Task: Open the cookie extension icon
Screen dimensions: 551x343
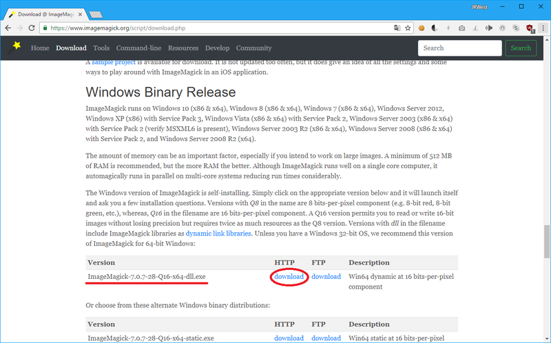Action: click(x=421, y=28)
